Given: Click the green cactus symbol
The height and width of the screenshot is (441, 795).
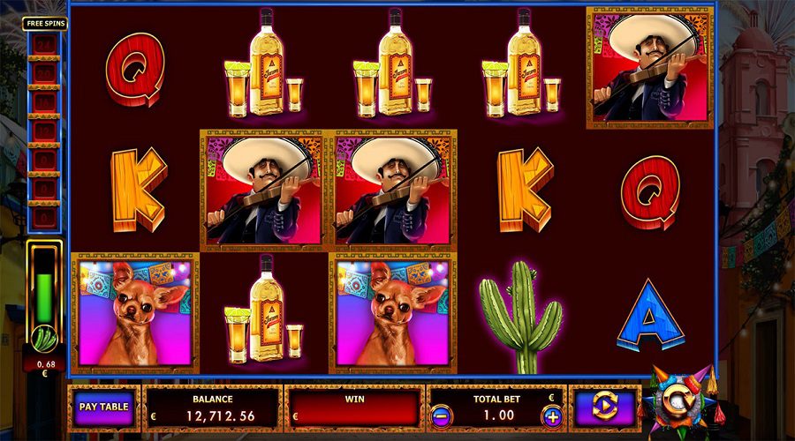Looking at the screenshot, I should click(520, 317).
